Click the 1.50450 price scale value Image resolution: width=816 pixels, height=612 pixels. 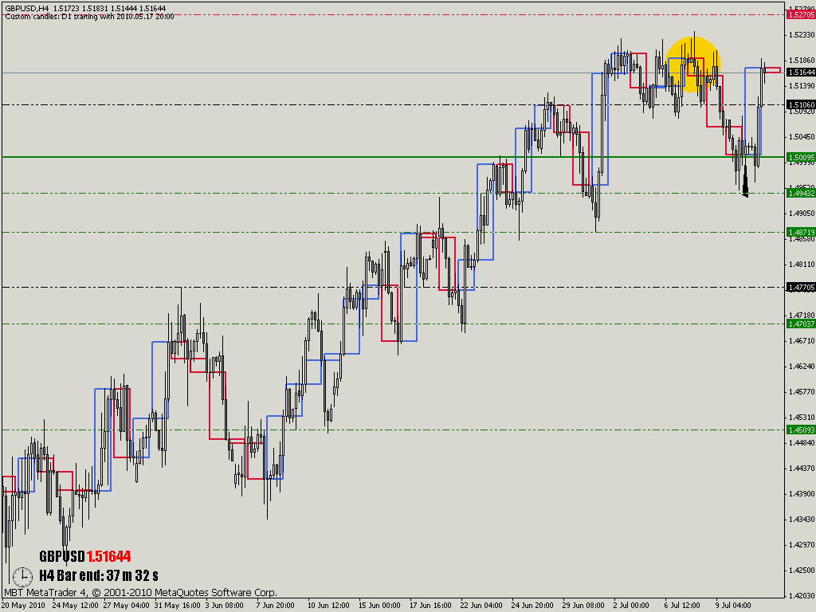click(802, 137)
